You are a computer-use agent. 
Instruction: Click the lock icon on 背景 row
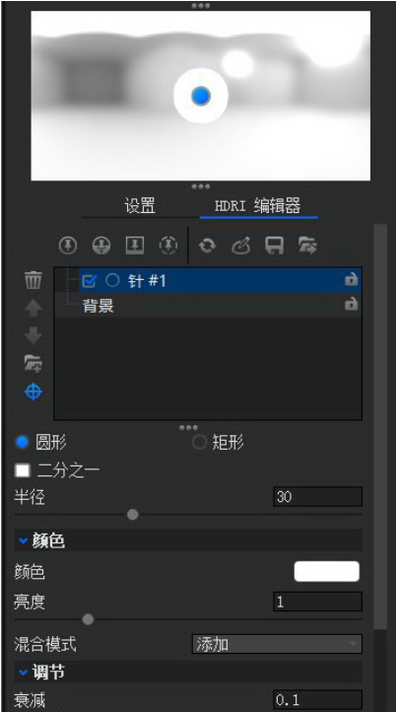pos(351,304)
